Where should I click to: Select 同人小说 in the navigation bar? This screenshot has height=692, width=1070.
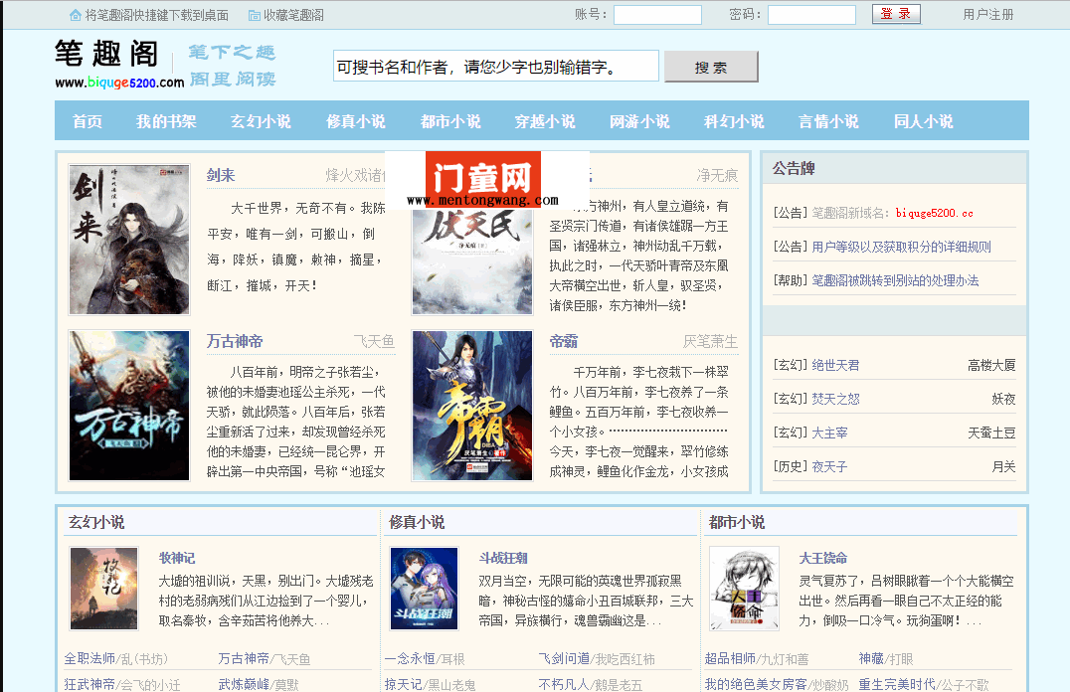[923, 121]
